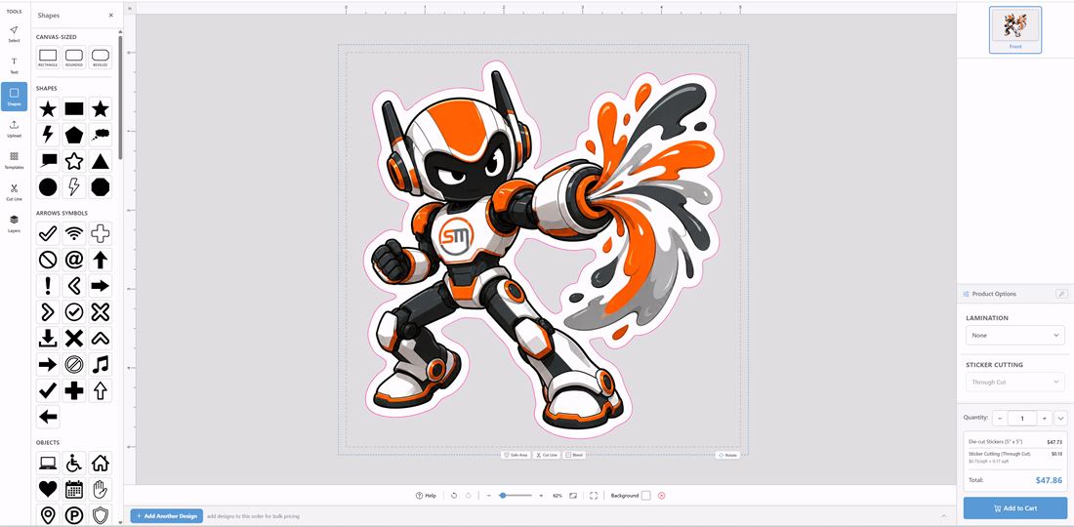Add the calendar object
The height and width of the screenshot is (527, 1074).
[74, 489]
